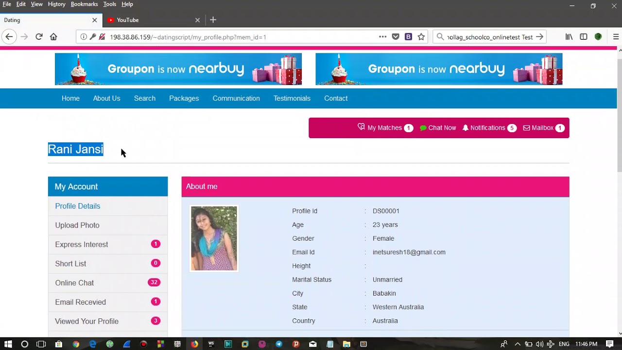Open the Communication nav item
This screenshot has height=350, width=622.
coord(236,98)
